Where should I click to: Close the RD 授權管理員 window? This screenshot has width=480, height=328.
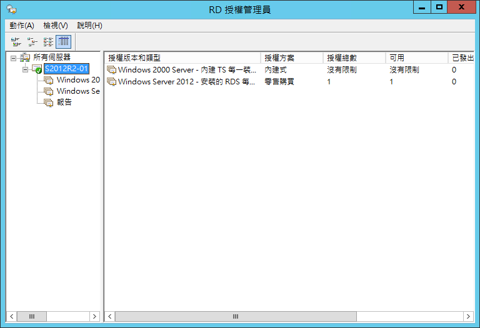tap(461, 7)
